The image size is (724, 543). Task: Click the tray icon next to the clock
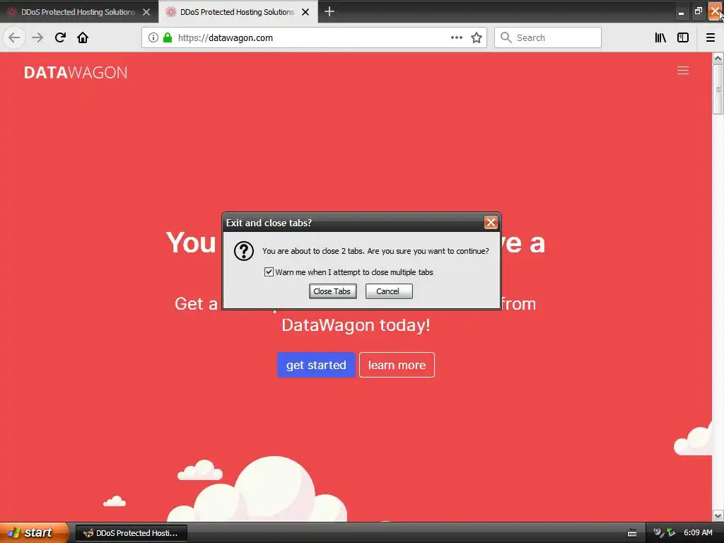click(671, 532)
